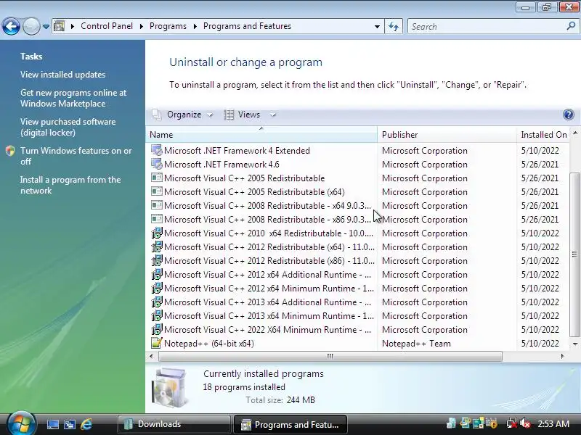Click the Programs and Features taskbar button
Viewport: 581px width, 435px height.
coord(290,424)
